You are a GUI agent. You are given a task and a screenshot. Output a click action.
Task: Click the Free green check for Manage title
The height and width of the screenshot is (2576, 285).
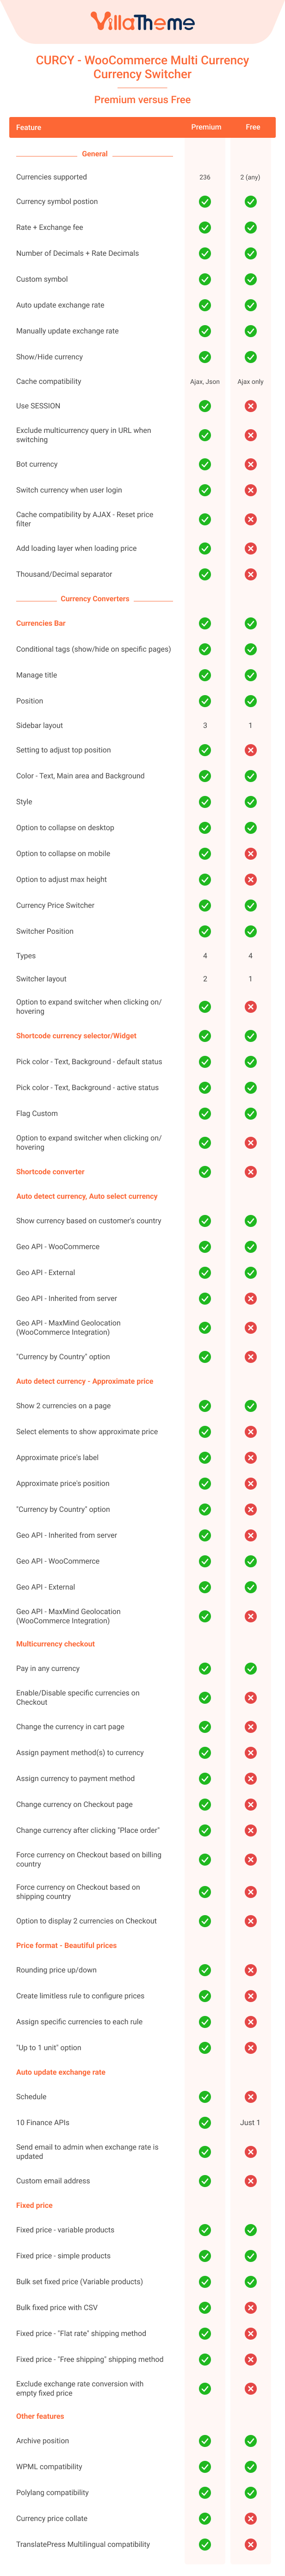250,675
